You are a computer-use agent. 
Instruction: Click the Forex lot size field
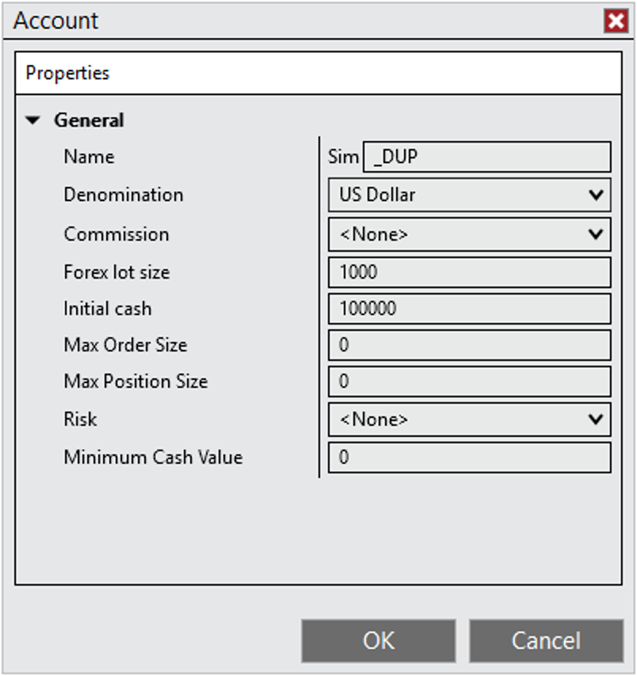470,272
